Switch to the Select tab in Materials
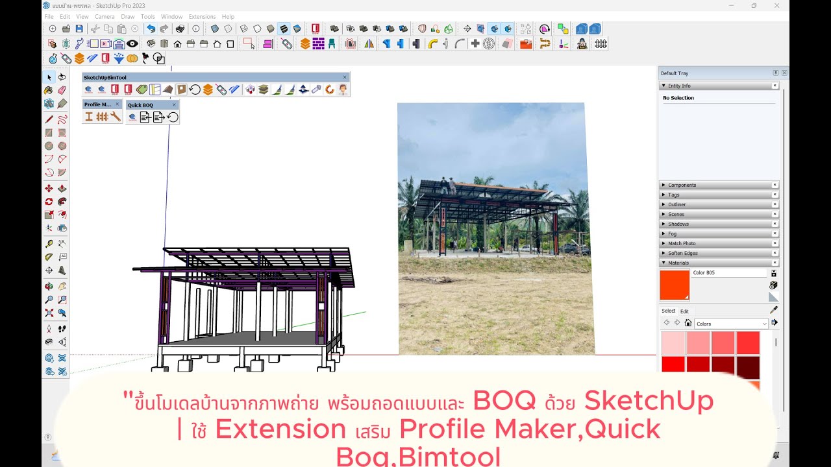This screenshot has width=831, height=467. point(669,311)
